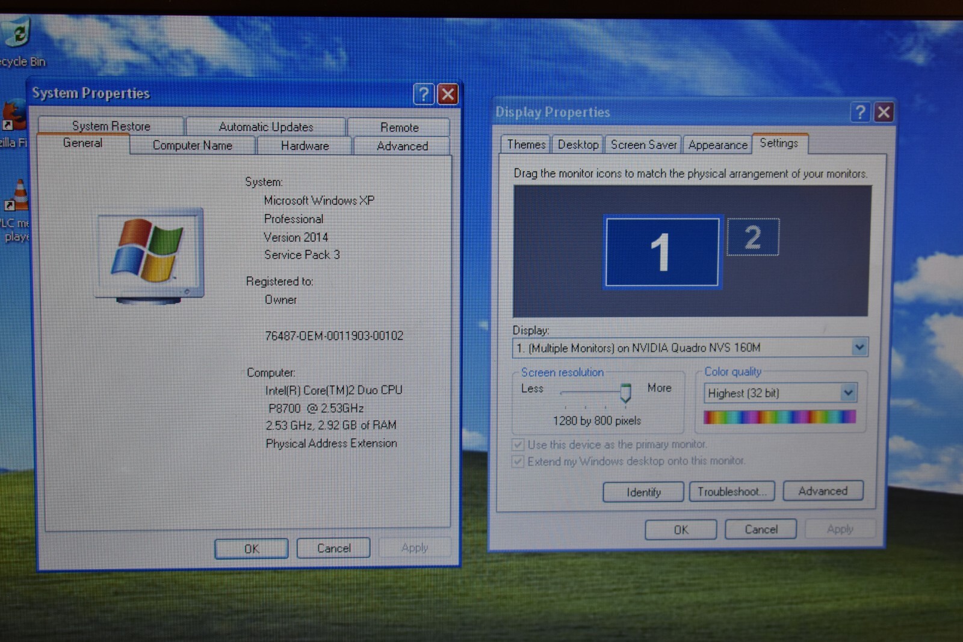Switch to the Hardware tab

tap(305, 146)
